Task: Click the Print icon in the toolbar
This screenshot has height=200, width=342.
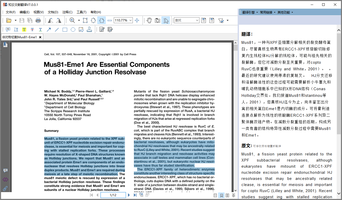Action: [x=38, y=20]
